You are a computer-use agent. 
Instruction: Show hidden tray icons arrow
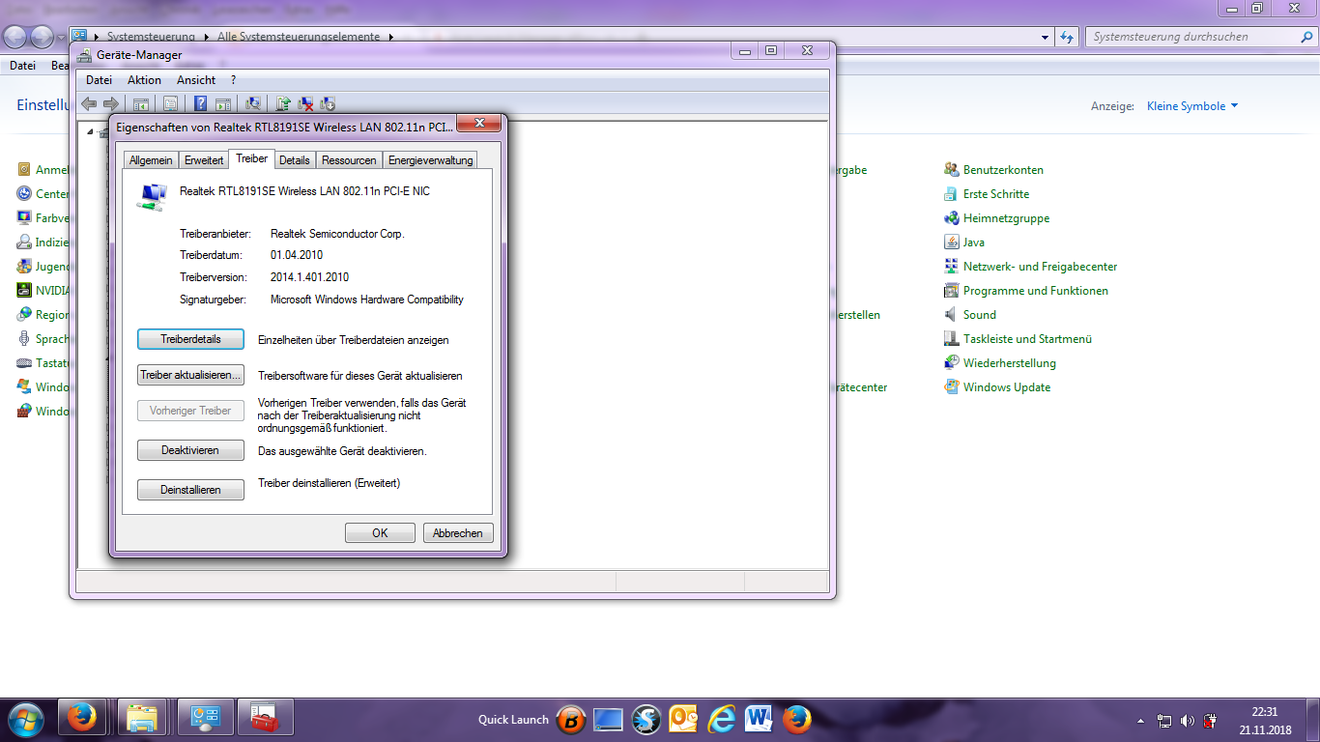pyautogui.click(x=1141, y=721)
